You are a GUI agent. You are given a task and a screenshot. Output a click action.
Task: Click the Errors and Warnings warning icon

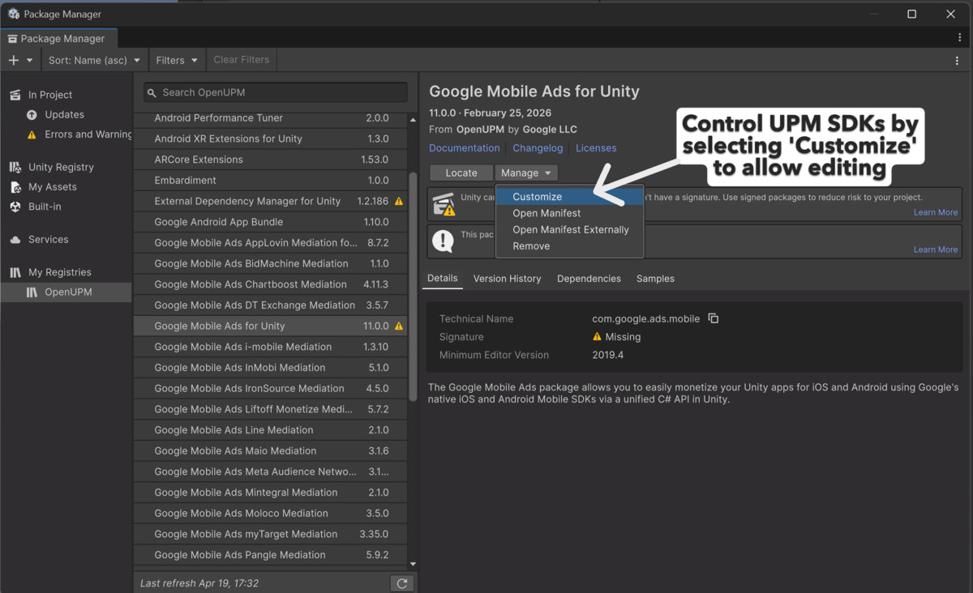tap(32, 134)
